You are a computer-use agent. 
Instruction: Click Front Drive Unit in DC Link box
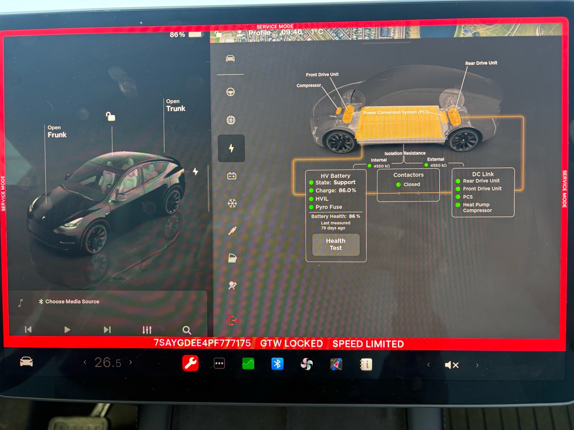point(479,189)
